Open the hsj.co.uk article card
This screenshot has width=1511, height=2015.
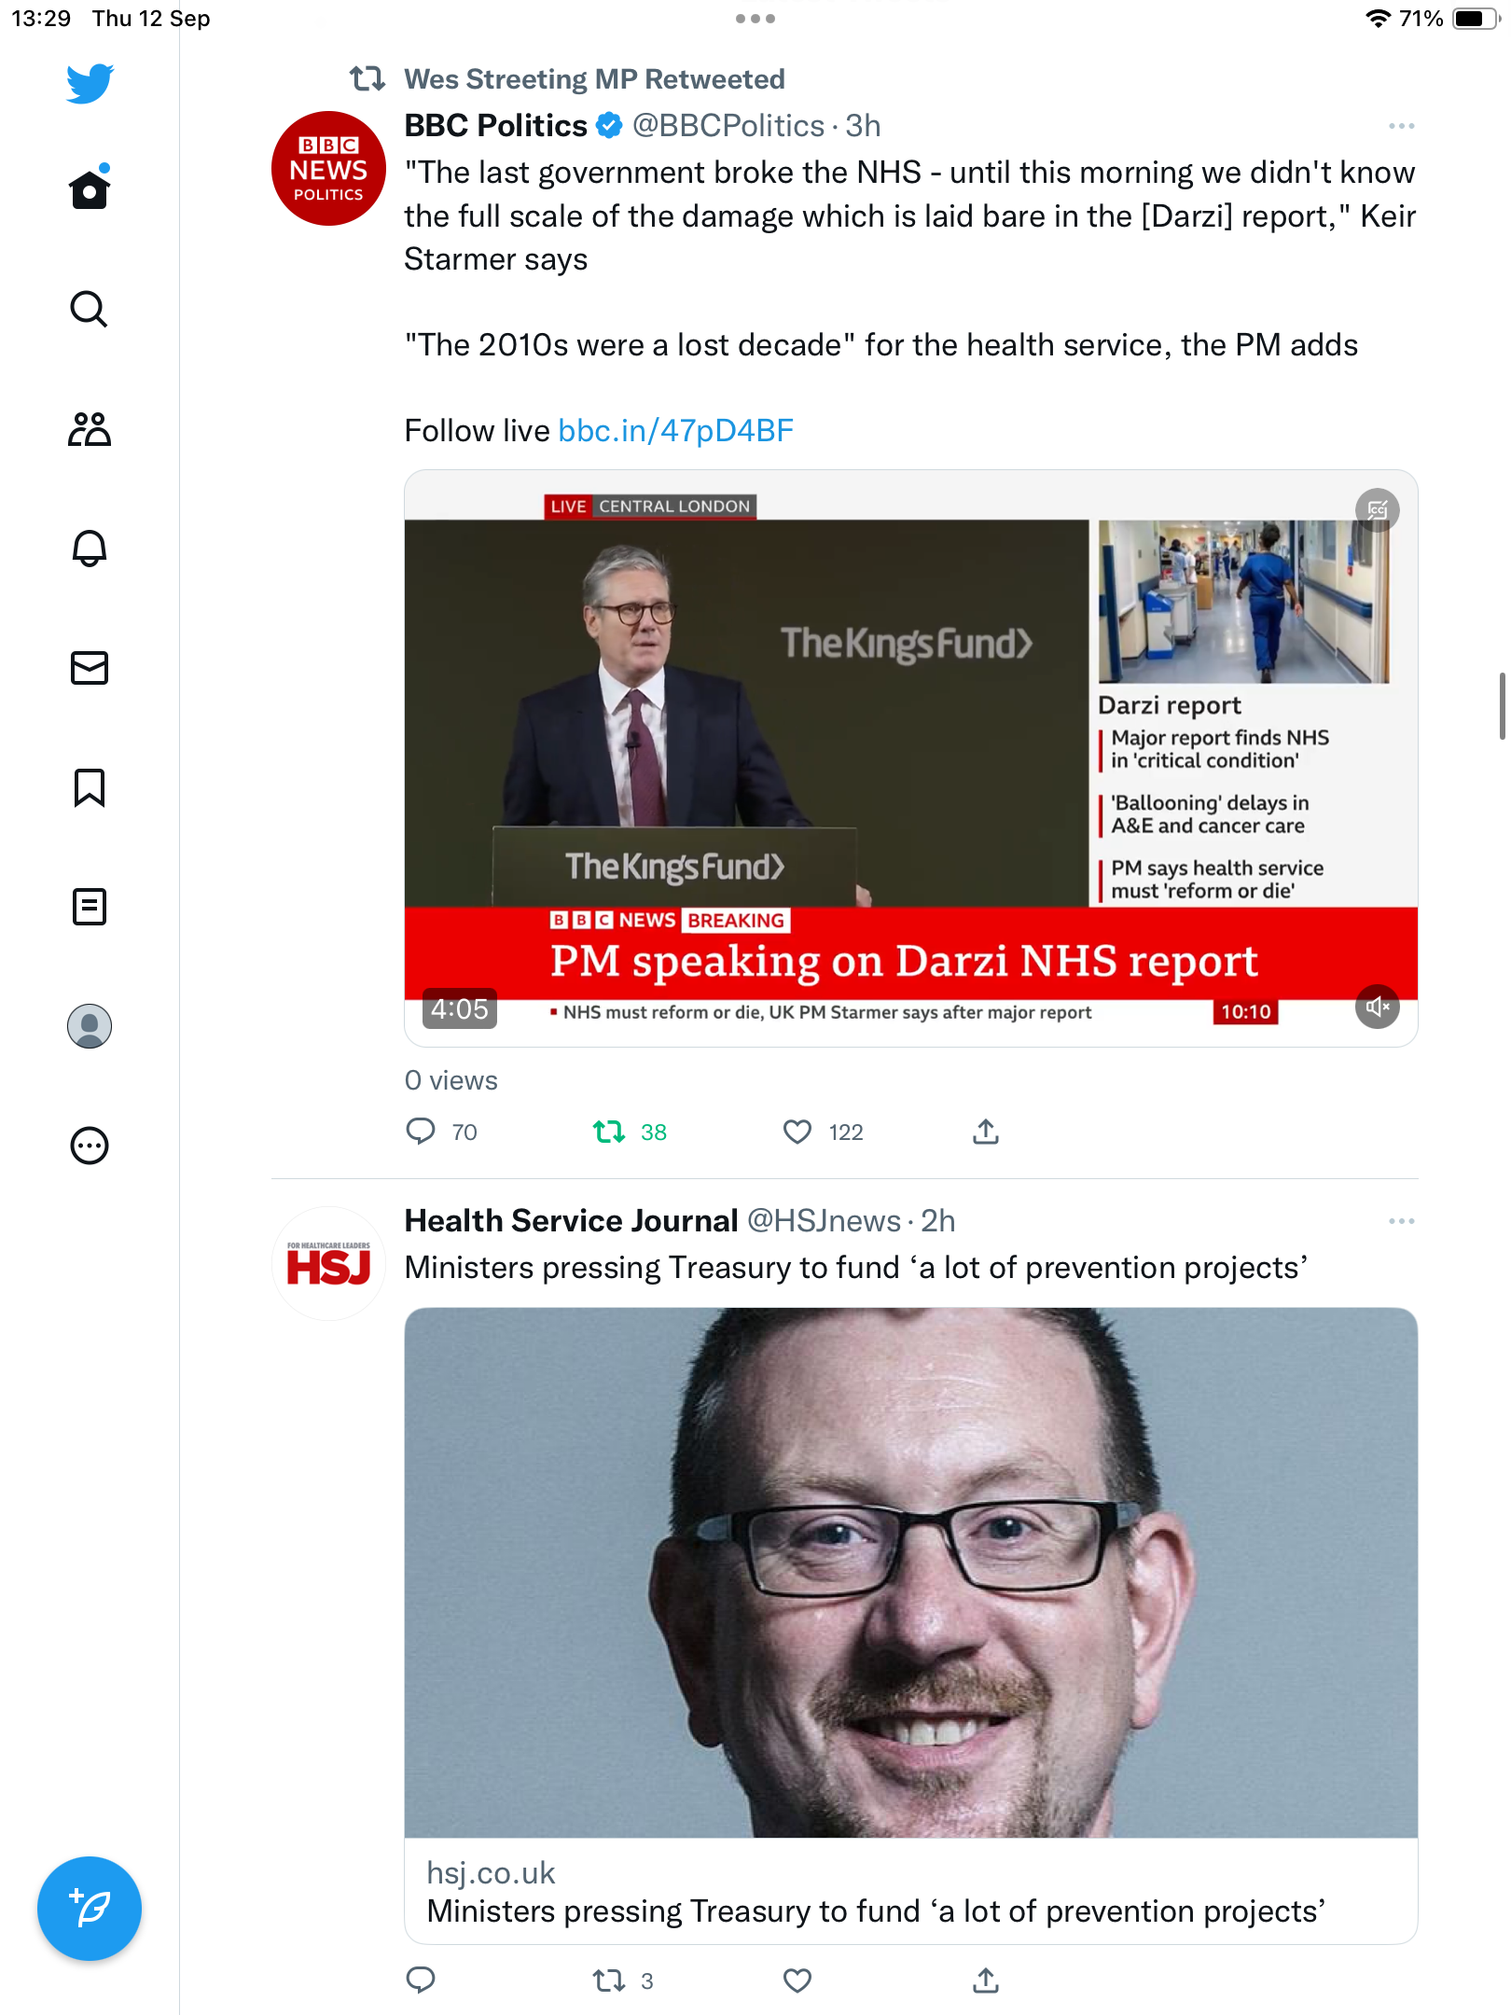coord(910,1625)
